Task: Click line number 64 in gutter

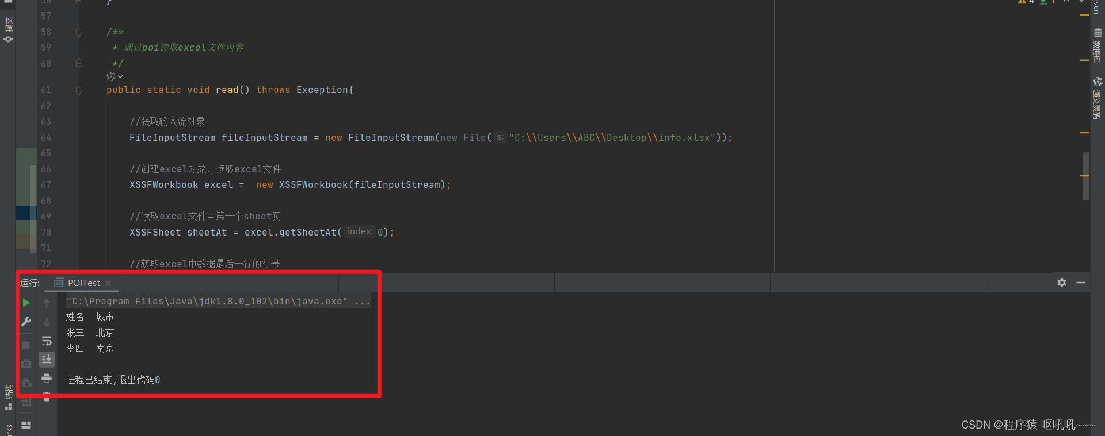Action: click(46, 138)
